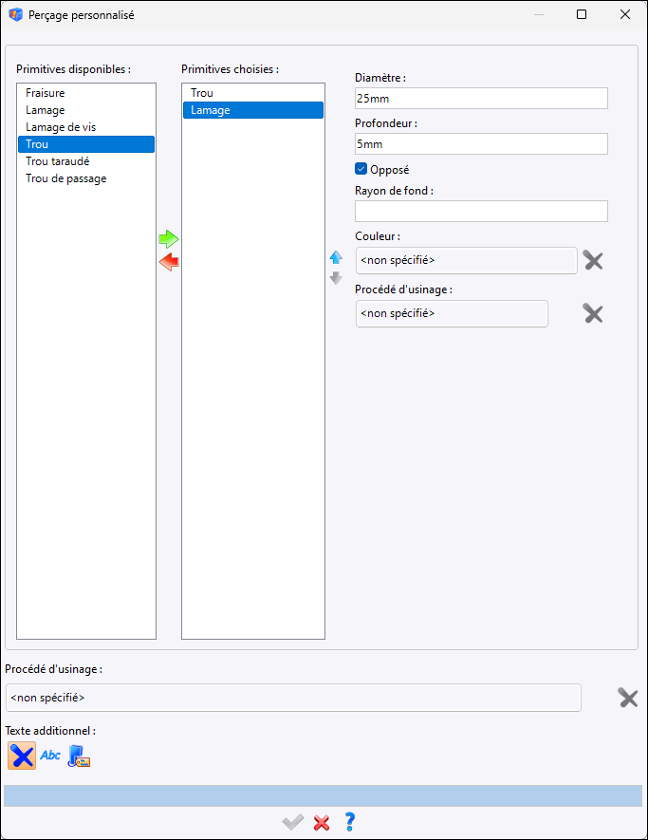
Task: Open primitive Procédé d'usinage selector
Action: click(x=452, y=314)
